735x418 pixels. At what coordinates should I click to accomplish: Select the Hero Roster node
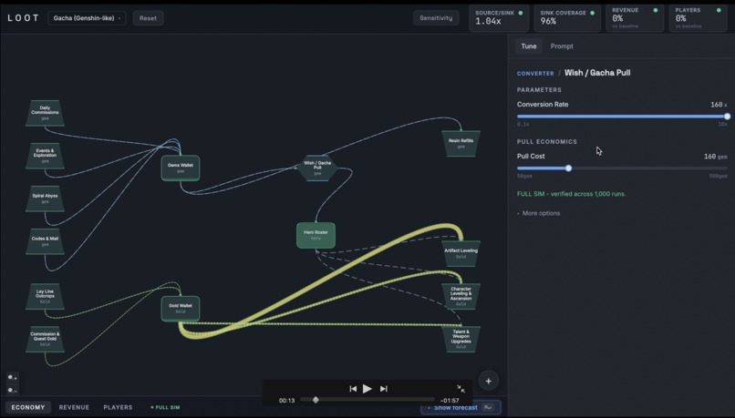pos(316,235)
